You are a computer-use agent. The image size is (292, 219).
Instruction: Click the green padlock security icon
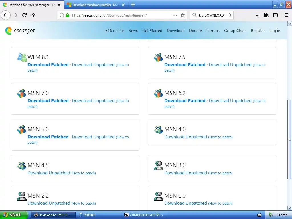point(68,15)
